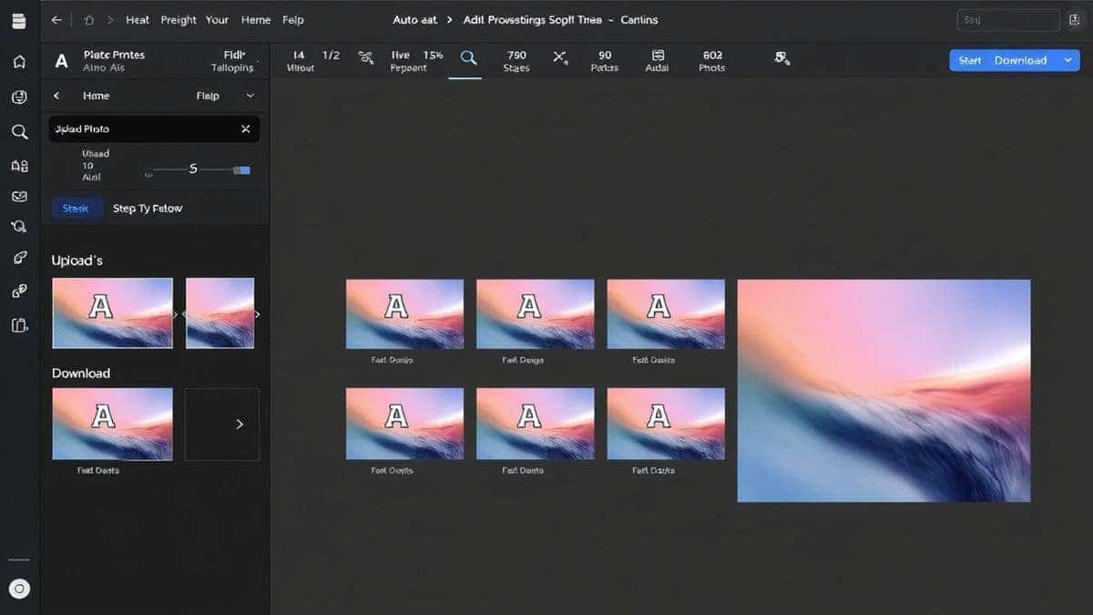
Task: Select the bottom-right thumbnail in the main grid
Action: point(666,424)
